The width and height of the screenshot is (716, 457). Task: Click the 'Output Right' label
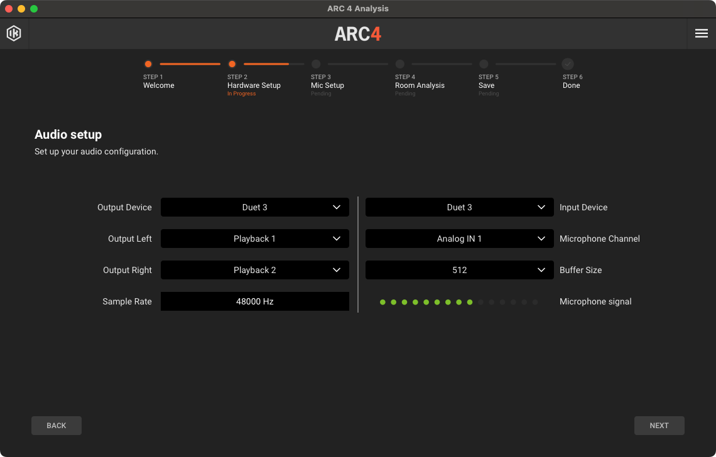pyautogui.click(x=127, y=271)
